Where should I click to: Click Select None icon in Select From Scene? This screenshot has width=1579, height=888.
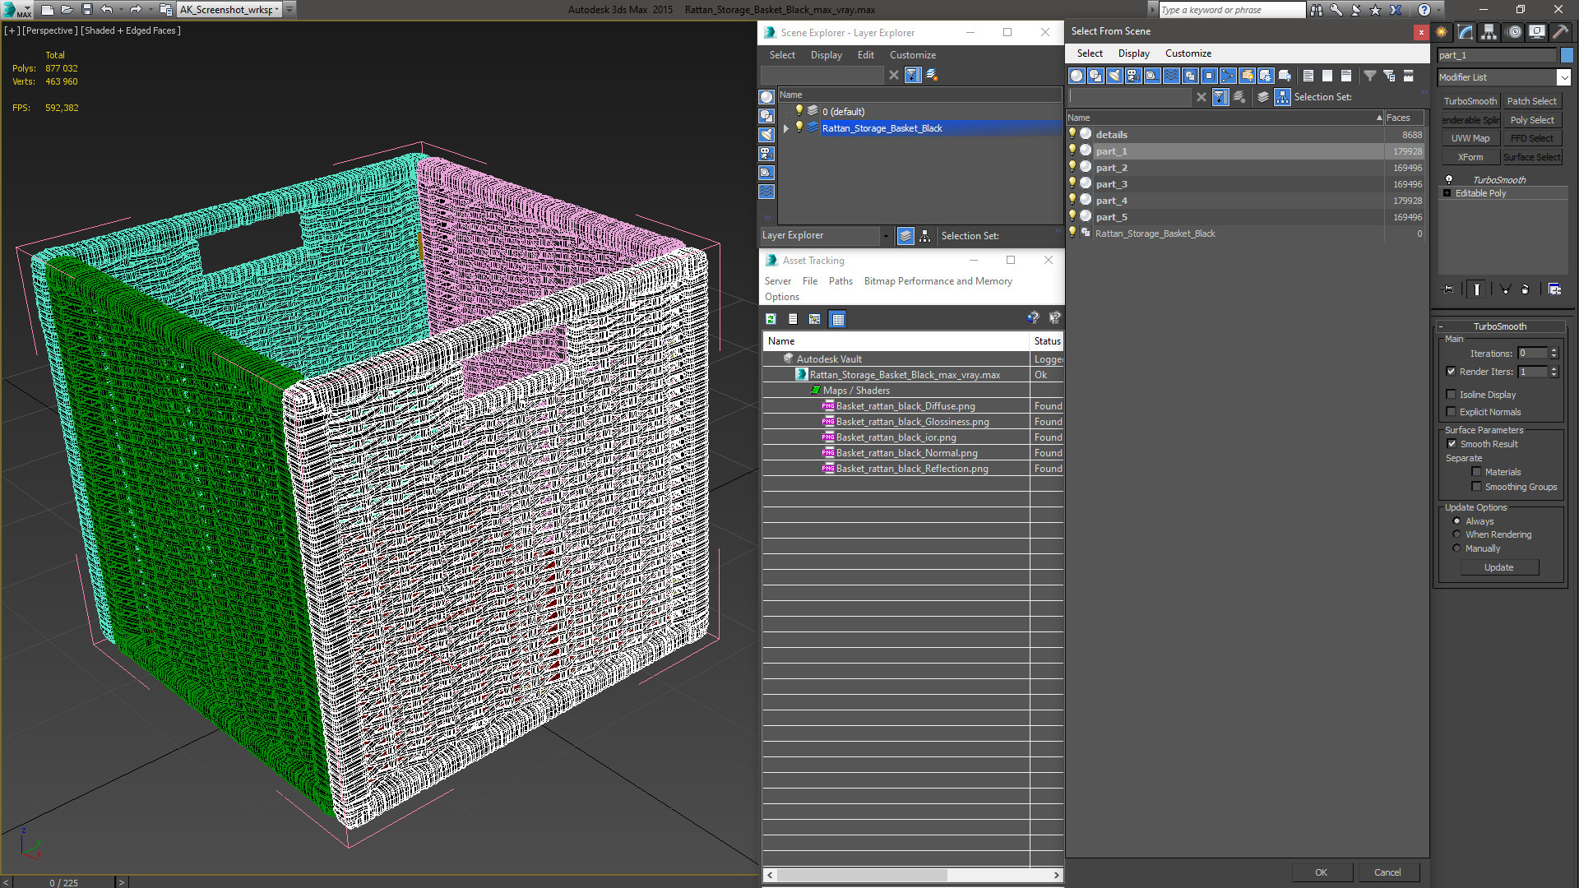click(1327, 76)
